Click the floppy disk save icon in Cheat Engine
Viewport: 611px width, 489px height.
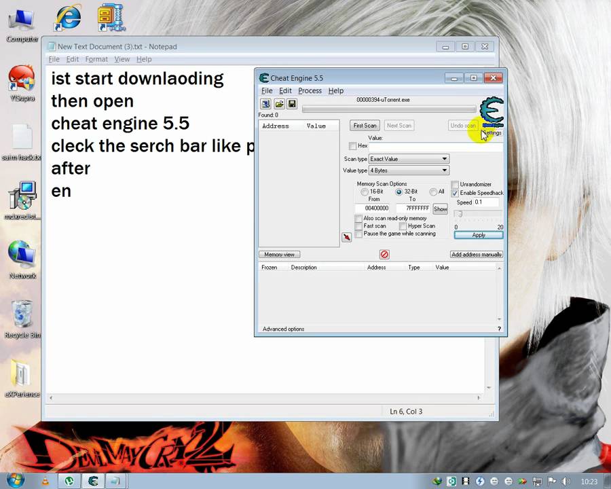point(292,104)
